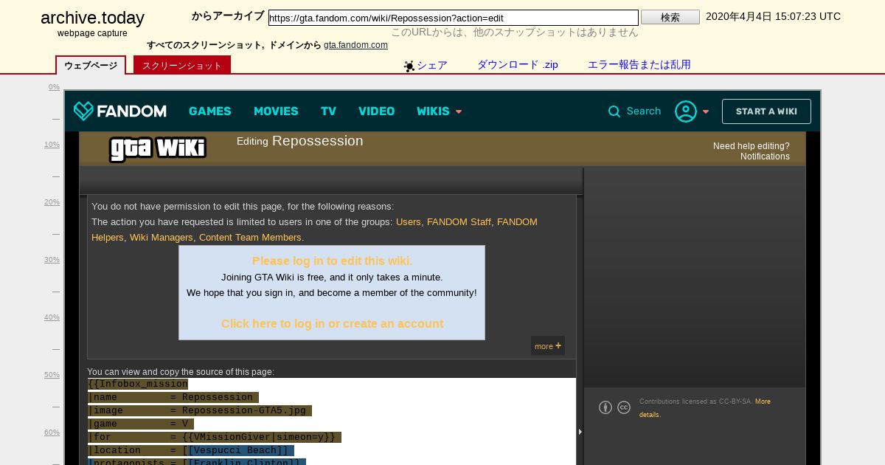Click the archived URL input field

[x=454, y=18]
